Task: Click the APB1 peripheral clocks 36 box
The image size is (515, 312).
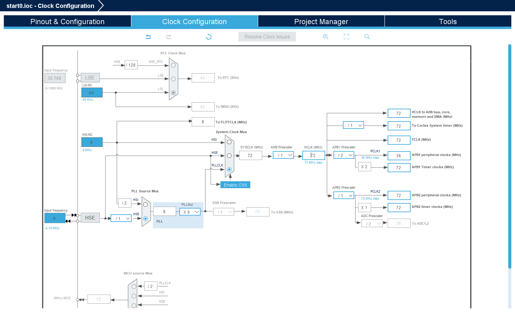Action: coord(399,156)
